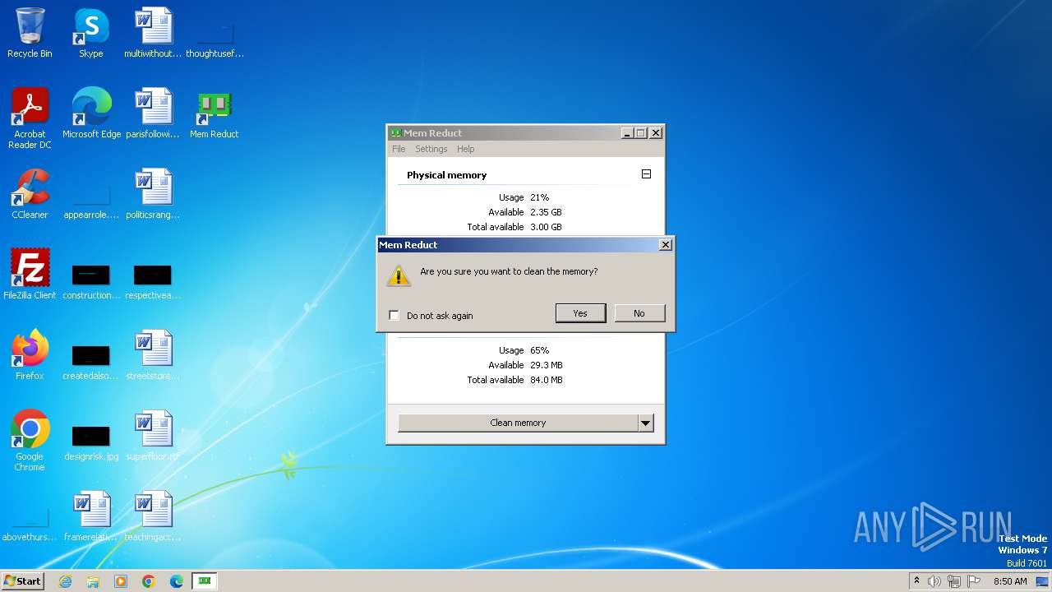Enable the Do not ask again checkbox
The height and width of the screenshot is (592, 1052).
click(394, 316)
